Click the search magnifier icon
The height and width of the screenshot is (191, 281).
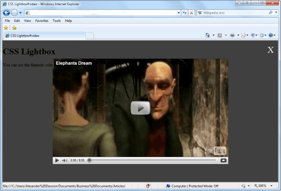[x=271, y=12]
